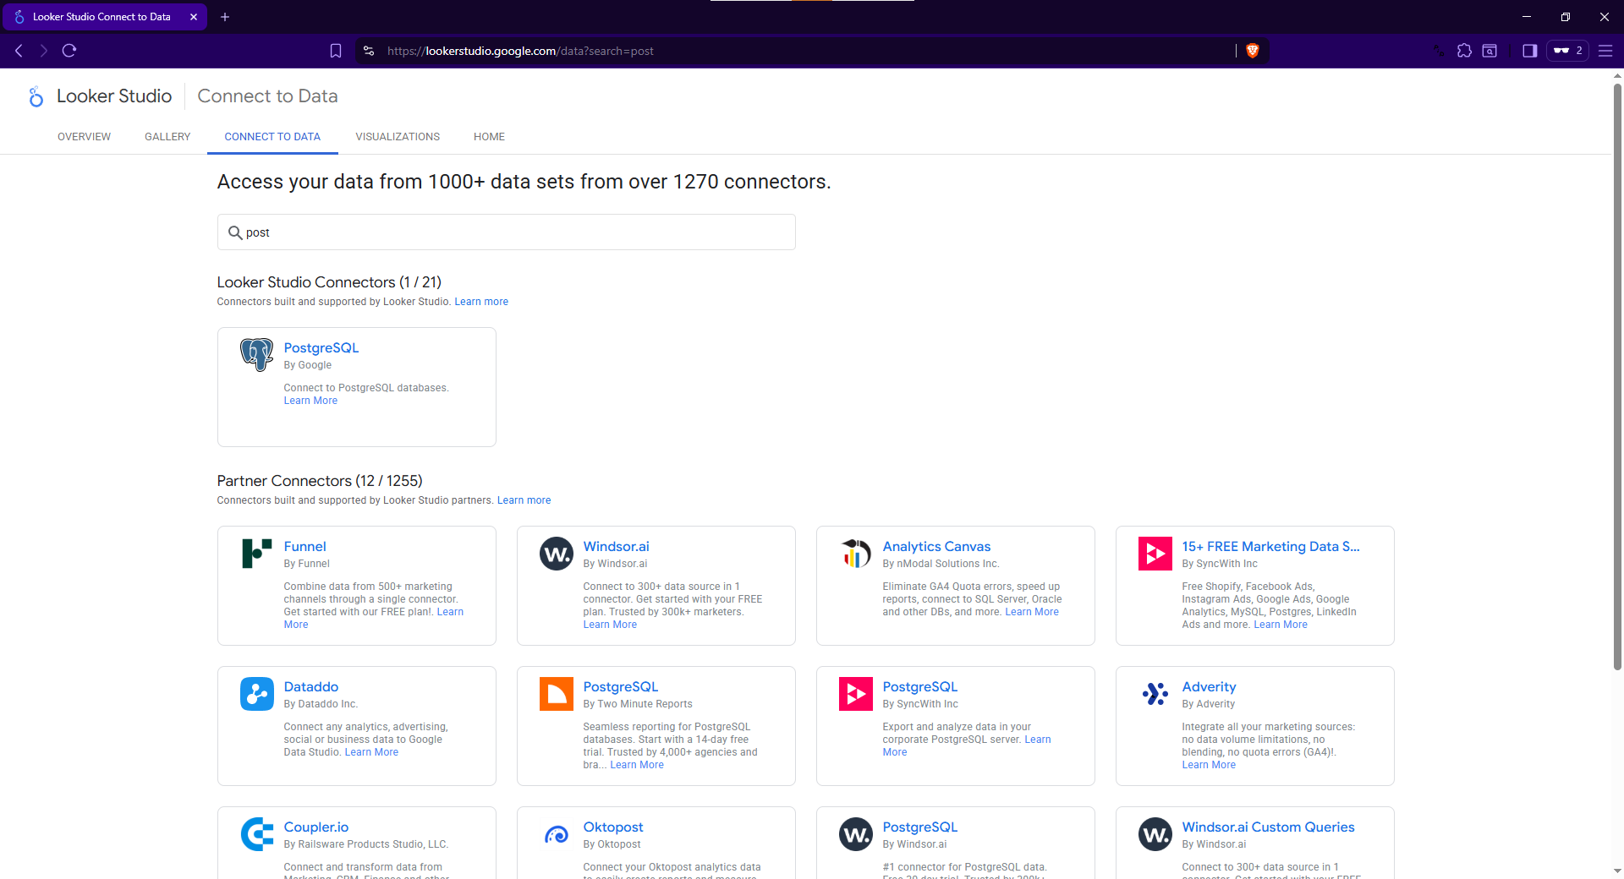
Task: Open the Coupler.io connector title link
Action: 316,827
